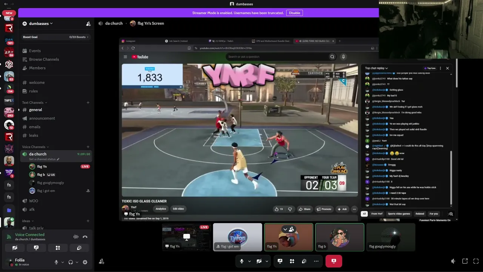Toggle noise suppression in voice panel
Screen dimensions: 483x272
[76, 237]
